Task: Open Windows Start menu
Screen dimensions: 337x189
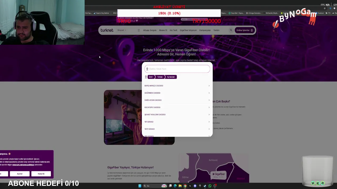Action: click(x=140, y=186)
